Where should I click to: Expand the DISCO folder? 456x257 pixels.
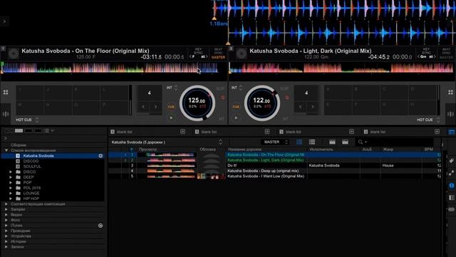11,172
